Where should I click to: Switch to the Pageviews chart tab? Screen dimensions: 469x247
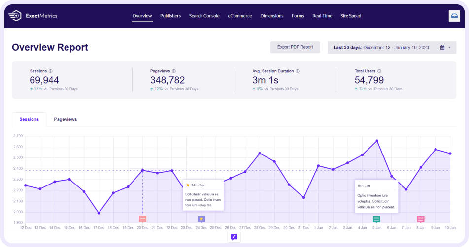tap(65, 119)
